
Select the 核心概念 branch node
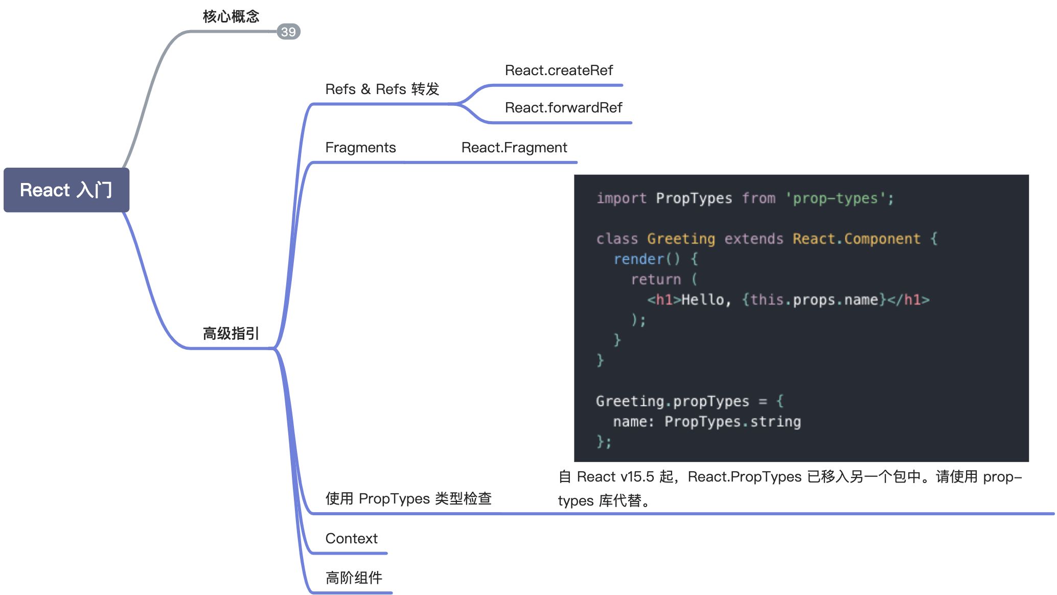[x=231, y=16]
